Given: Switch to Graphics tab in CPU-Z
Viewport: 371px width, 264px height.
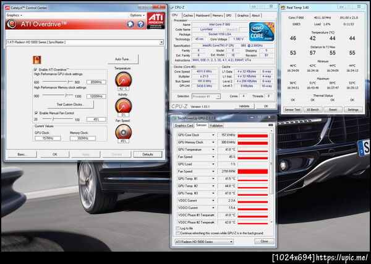Looking at the screenshot, I should tap(243, 15).
